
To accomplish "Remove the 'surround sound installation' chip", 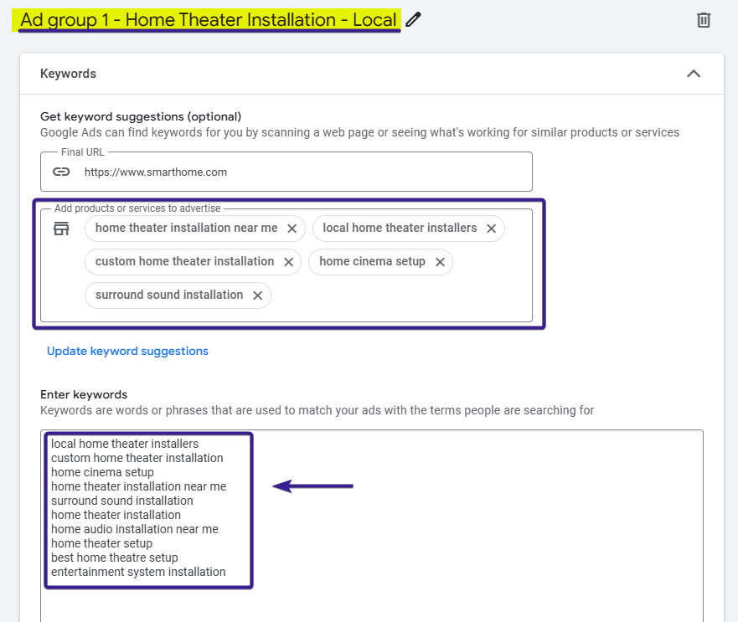I will coord(257,296).
